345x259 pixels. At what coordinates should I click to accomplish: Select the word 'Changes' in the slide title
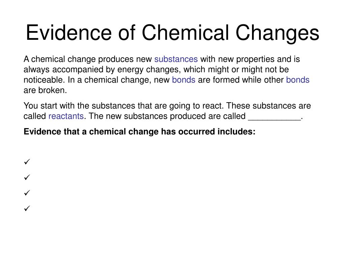pyautogui.click(x=277, y=33)
